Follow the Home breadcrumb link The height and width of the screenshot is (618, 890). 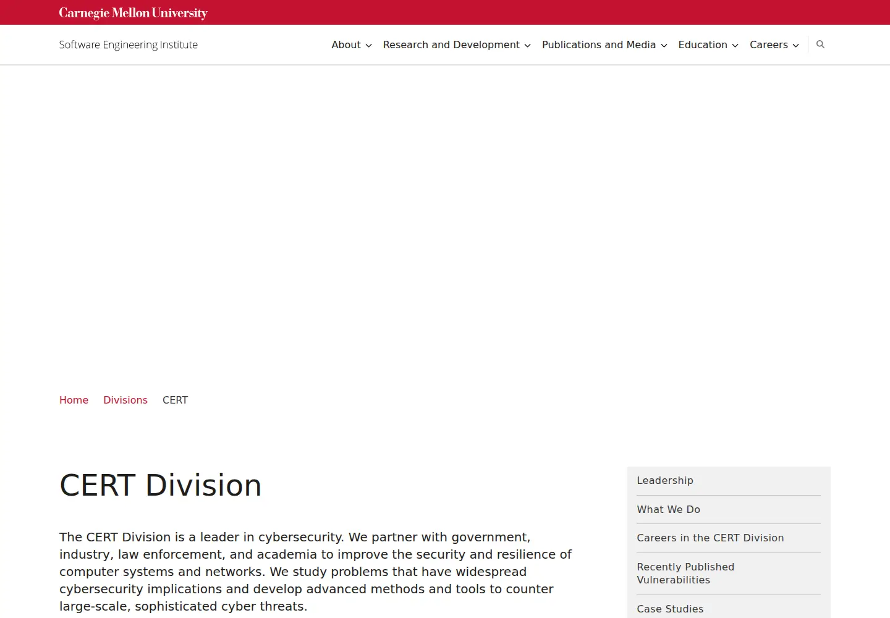(x=74, y=400)
